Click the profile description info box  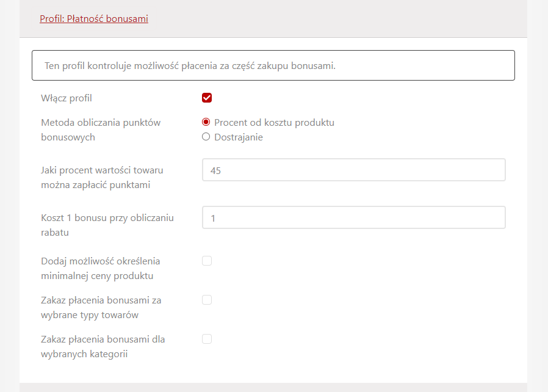click(x=273, y=65)
